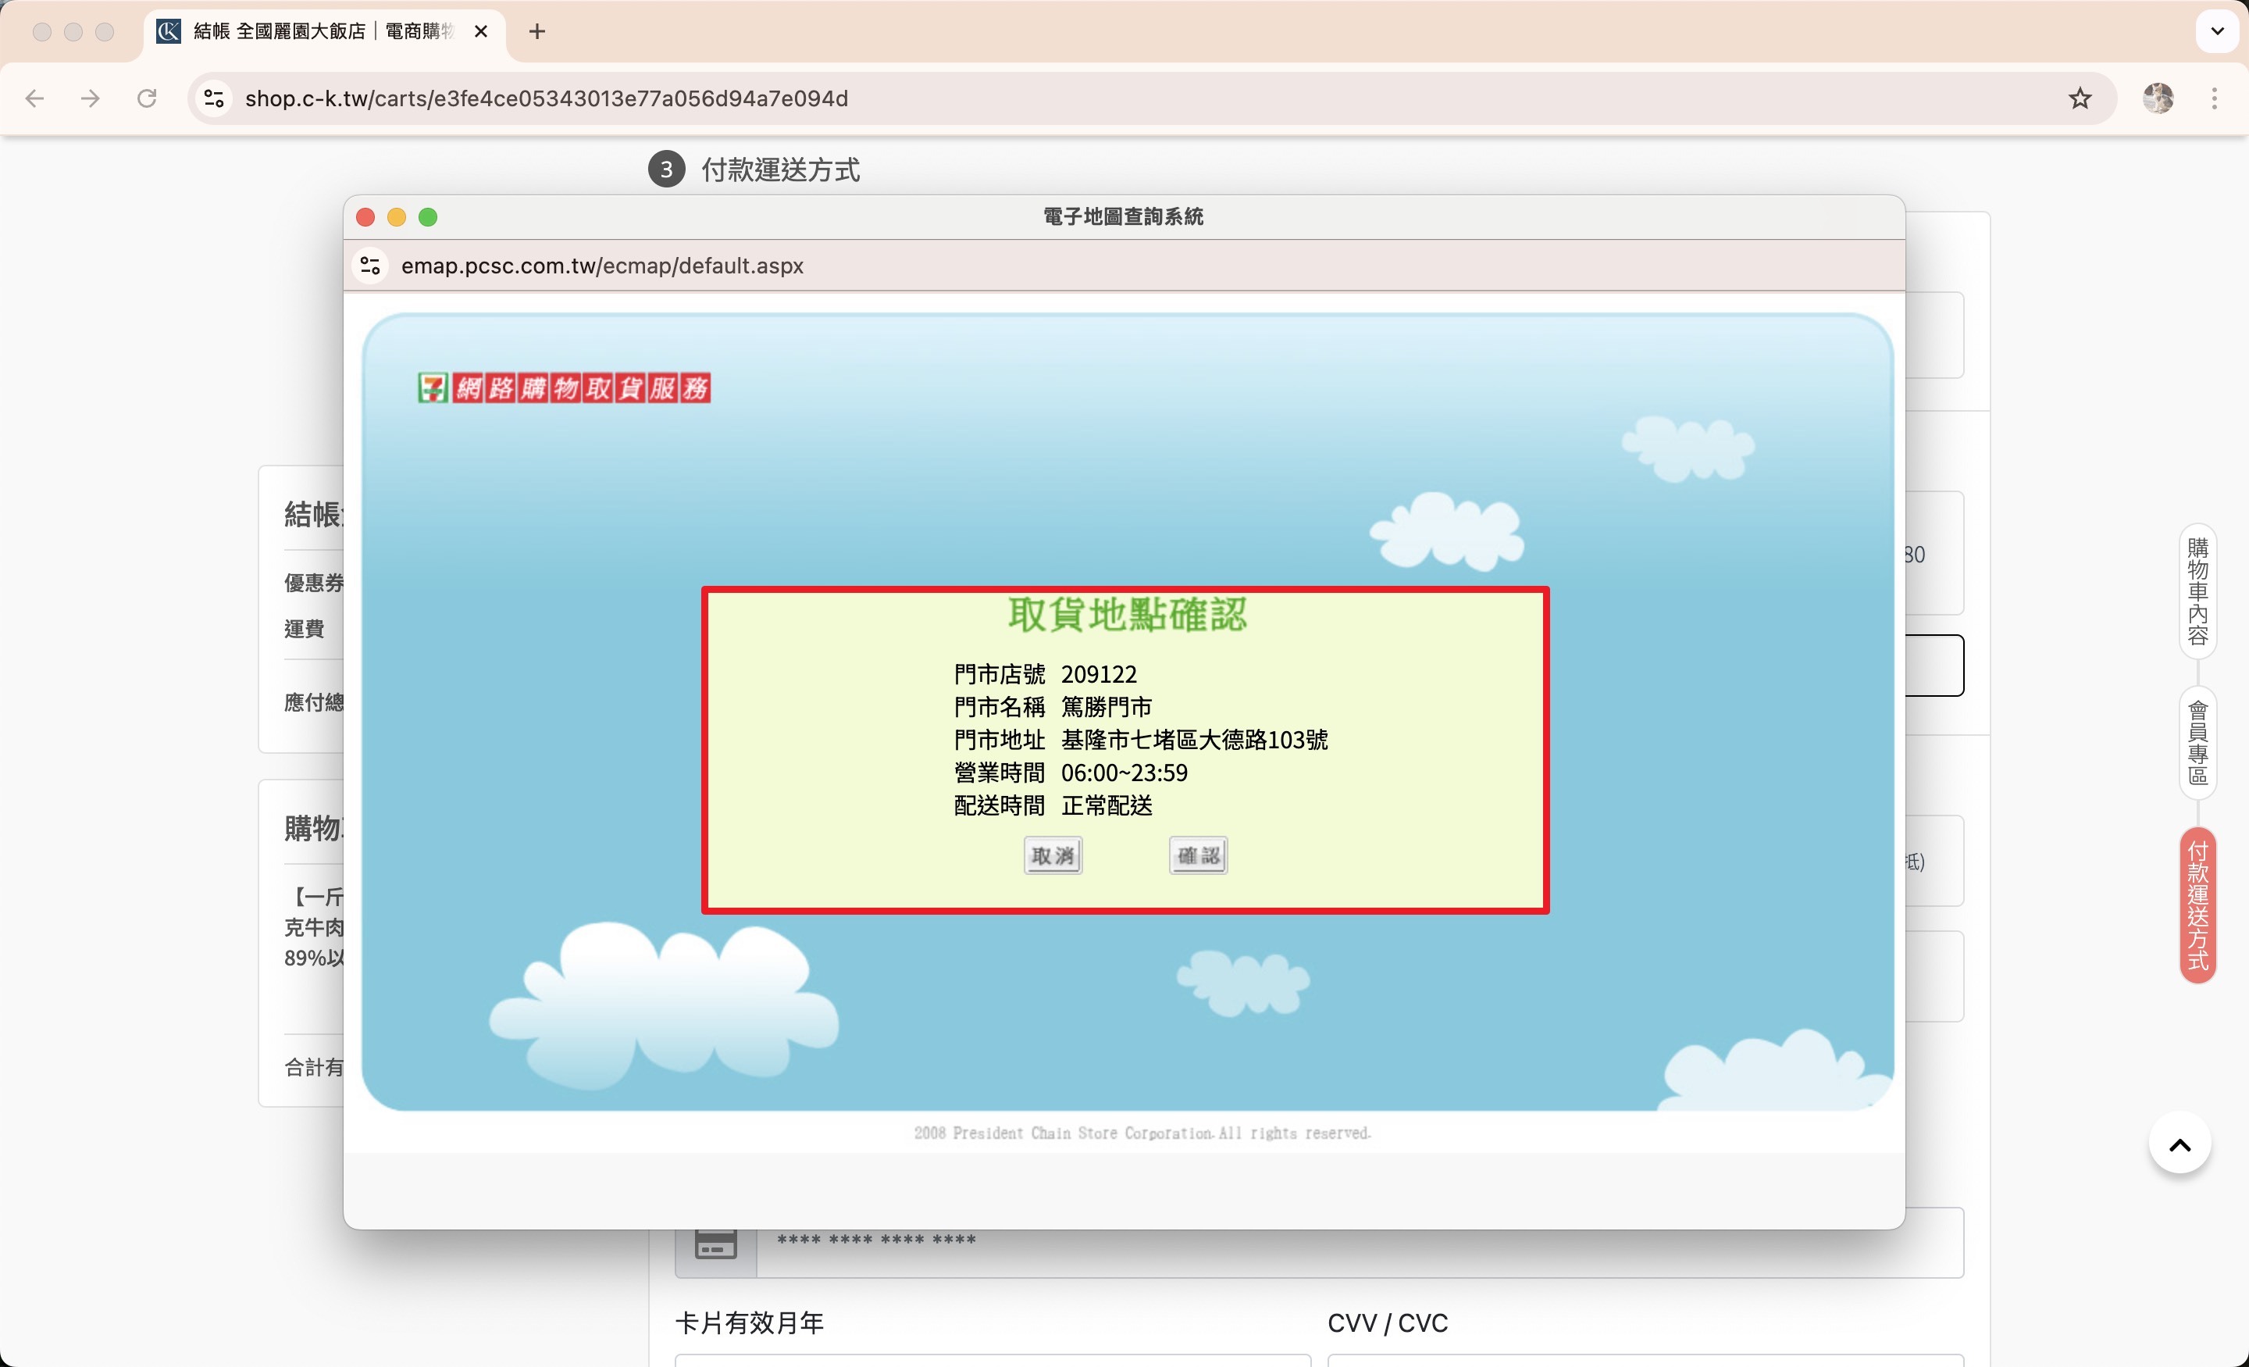Click the 7-ELEVEN 網路購物取貨服務 logo
The image size is (2249, 1367).
tap(564, 388)
